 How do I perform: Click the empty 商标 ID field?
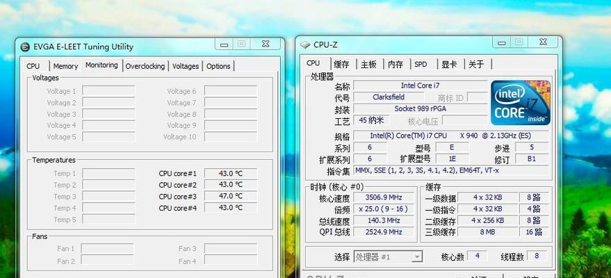coord(478,97)
